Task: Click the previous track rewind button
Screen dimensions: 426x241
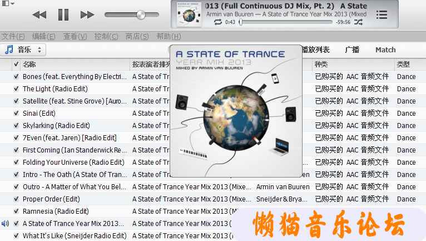Action: click(39, 14)
